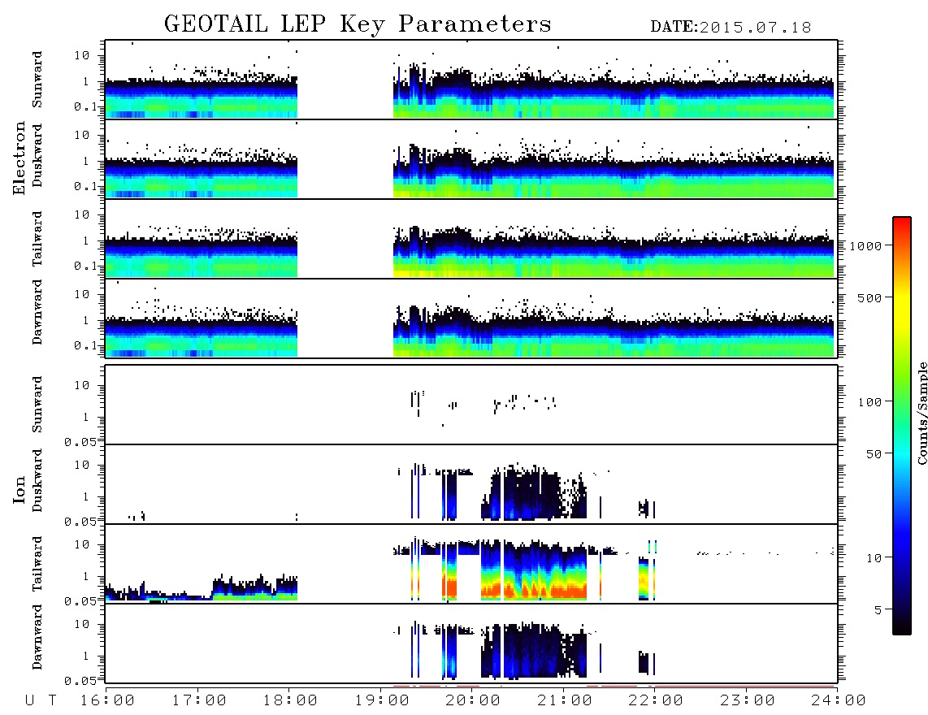The image size is (928, 715).
Task: Select the Electron "Dawnward" panel label
Action: point(37,312)
